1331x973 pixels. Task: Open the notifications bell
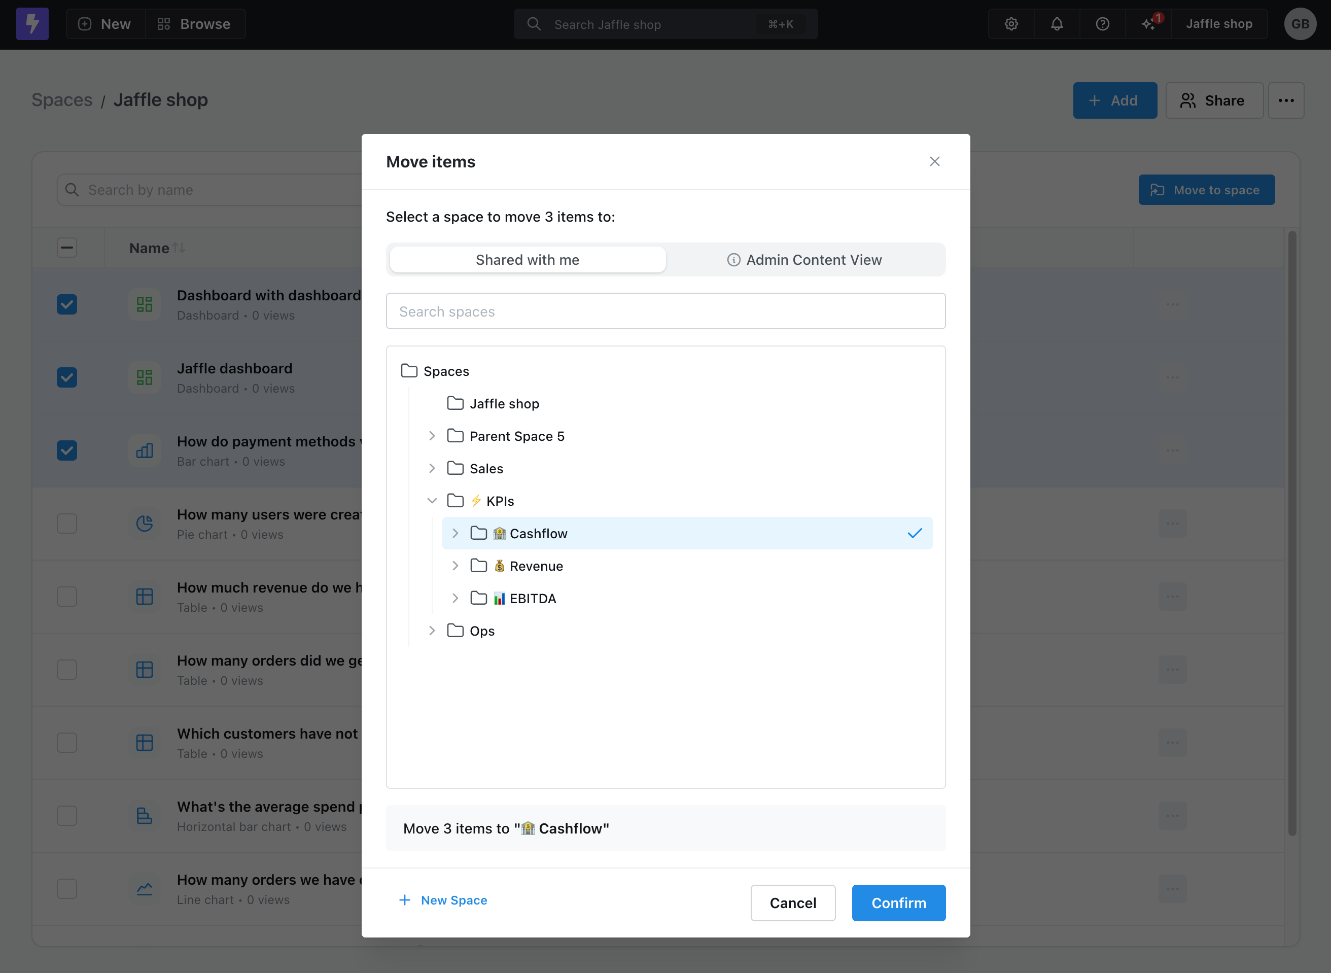(1057, 23)
